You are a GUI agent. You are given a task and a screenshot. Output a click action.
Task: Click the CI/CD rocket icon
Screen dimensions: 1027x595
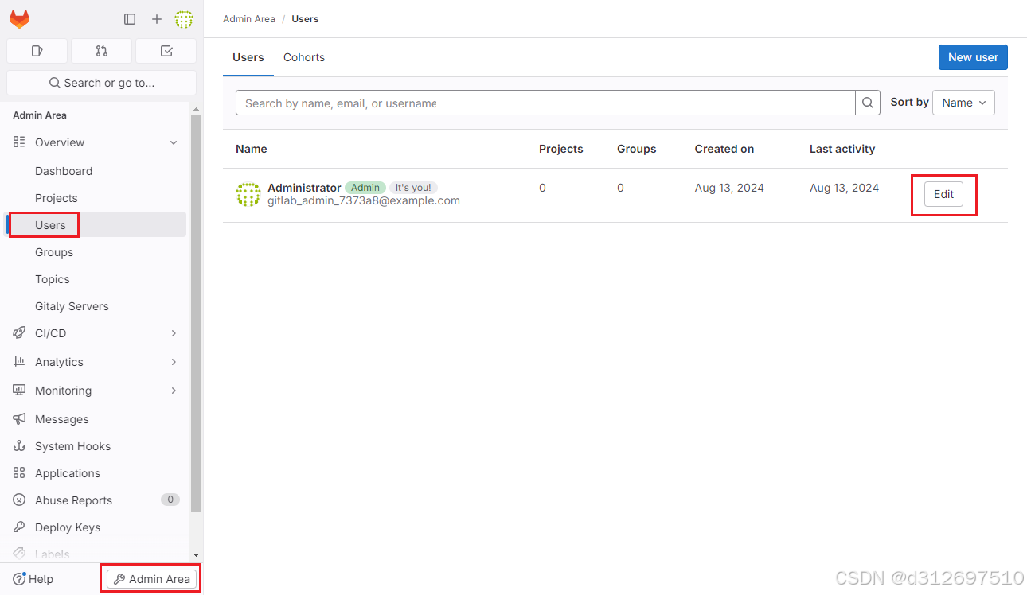19,333
